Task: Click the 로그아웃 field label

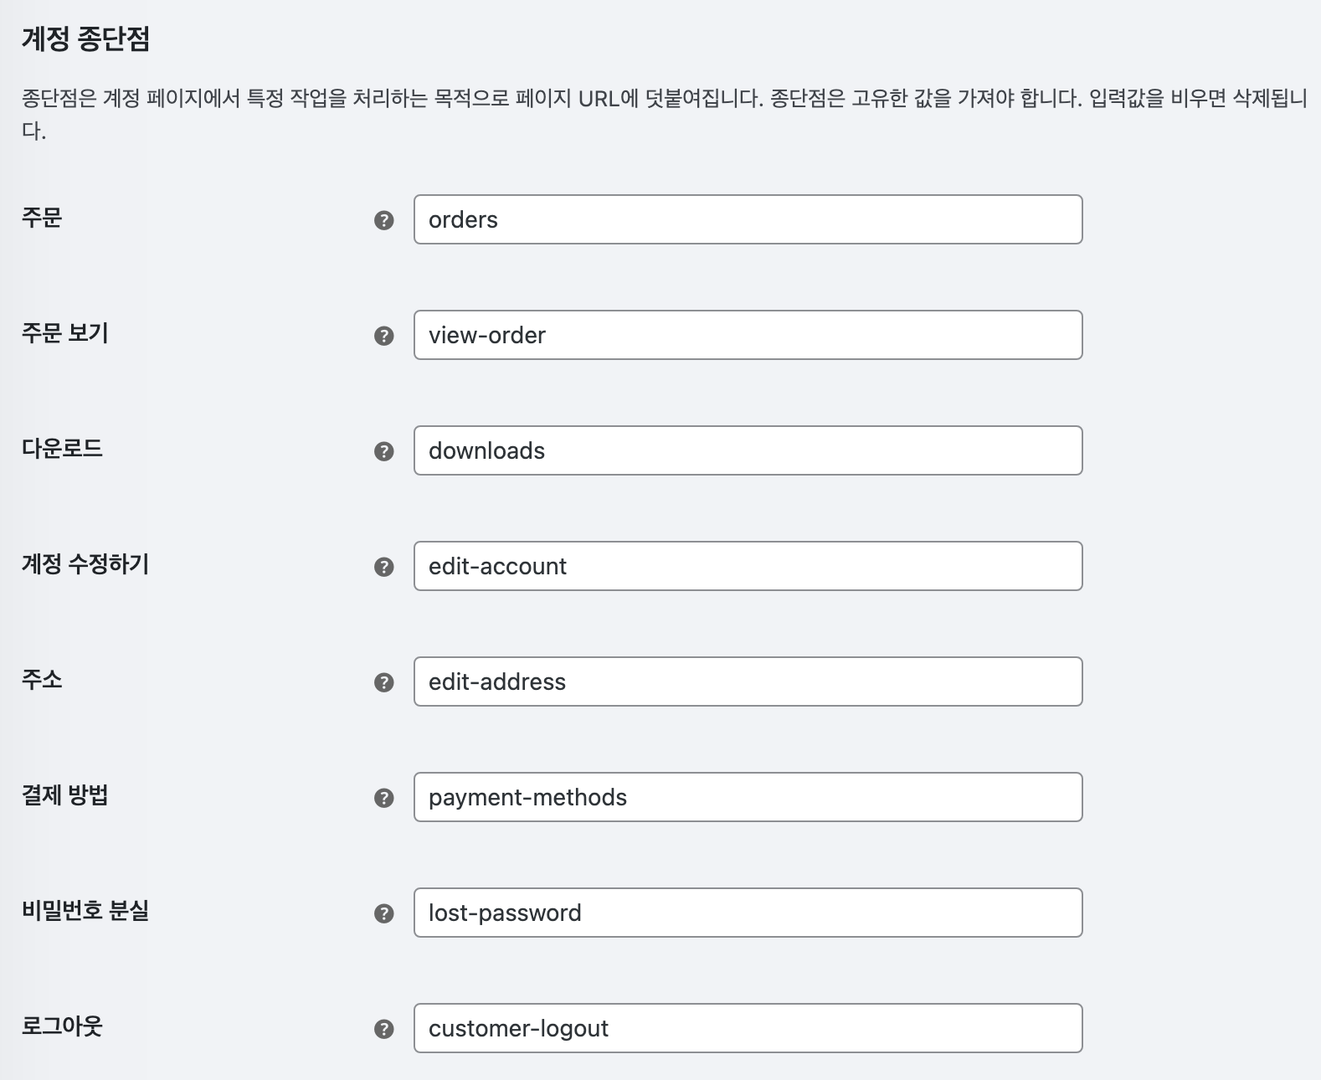Action: point(62,1026)
